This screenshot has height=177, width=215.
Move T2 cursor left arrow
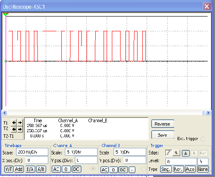(x=14, y=129)
